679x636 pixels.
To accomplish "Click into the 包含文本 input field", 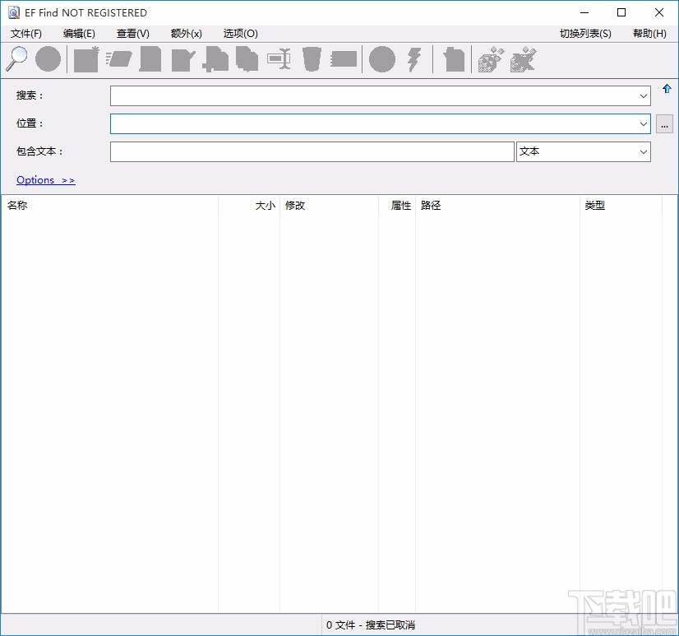I will [312, 152].
